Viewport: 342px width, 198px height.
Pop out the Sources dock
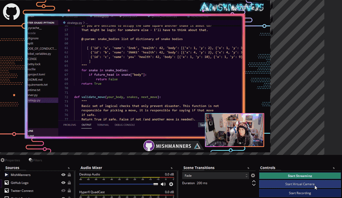(x=69, y=168)
